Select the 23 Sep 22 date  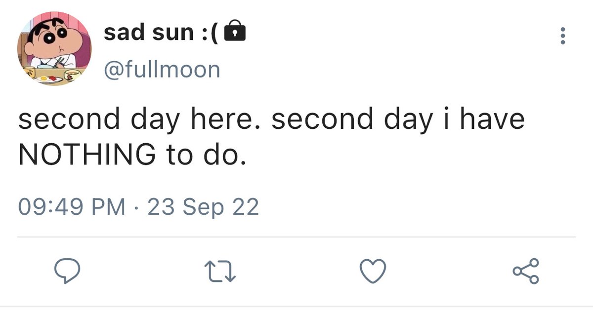(203, 207)
